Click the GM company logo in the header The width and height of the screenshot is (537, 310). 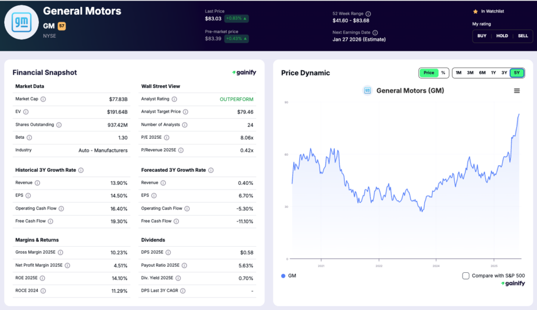[22, 21]
